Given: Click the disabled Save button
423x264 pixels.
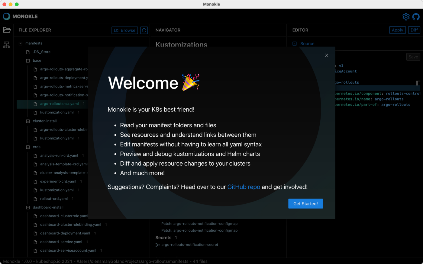Looking at the screenshot, I should (x=413, y=57).
